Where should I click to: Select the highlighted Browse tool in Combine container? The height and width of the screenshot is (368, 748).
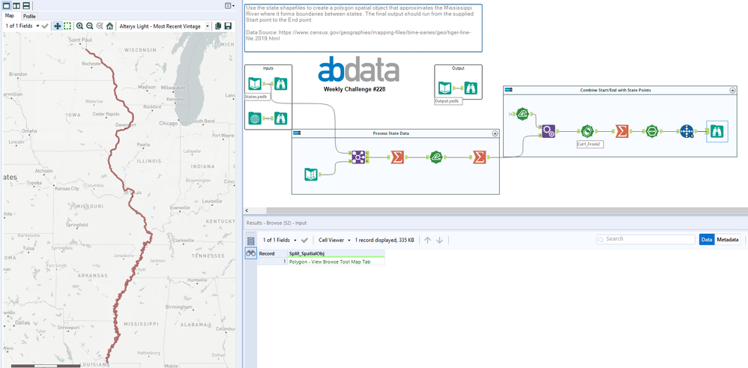click(717, 130)
